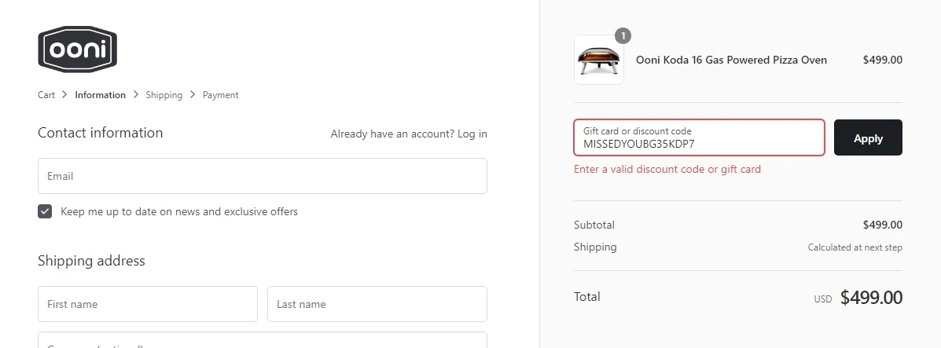Click the Log in link
The width and height of the screenshot is (941, 348).
pos(472,134)
